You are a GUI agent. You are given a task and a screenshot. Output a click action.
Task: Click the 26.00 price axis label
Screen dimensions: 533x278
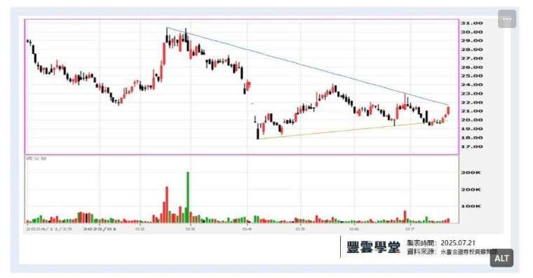(471, 67)
